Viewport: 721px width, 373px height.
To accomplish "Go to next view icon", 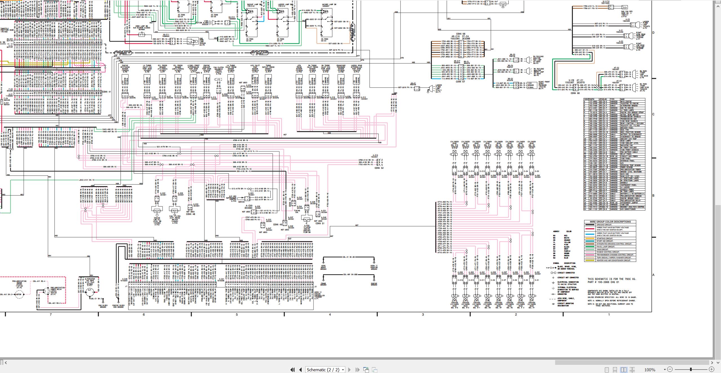I will pyautogui.click(x=375, y=370).
